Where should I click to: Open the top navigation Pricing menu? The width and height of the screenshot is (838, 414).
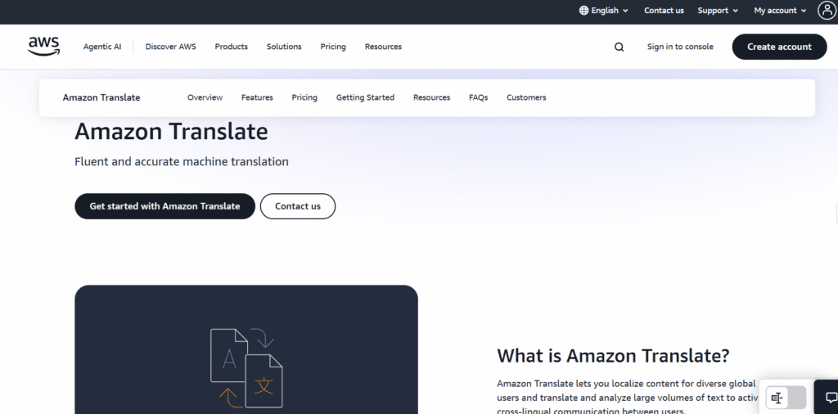click(333, 47)
